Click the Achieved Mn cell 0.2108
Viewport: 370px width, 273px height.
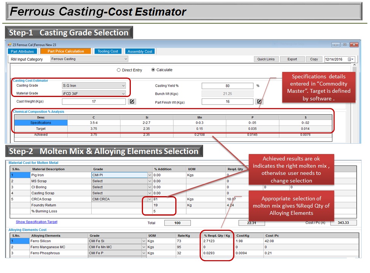click(200, 135)
